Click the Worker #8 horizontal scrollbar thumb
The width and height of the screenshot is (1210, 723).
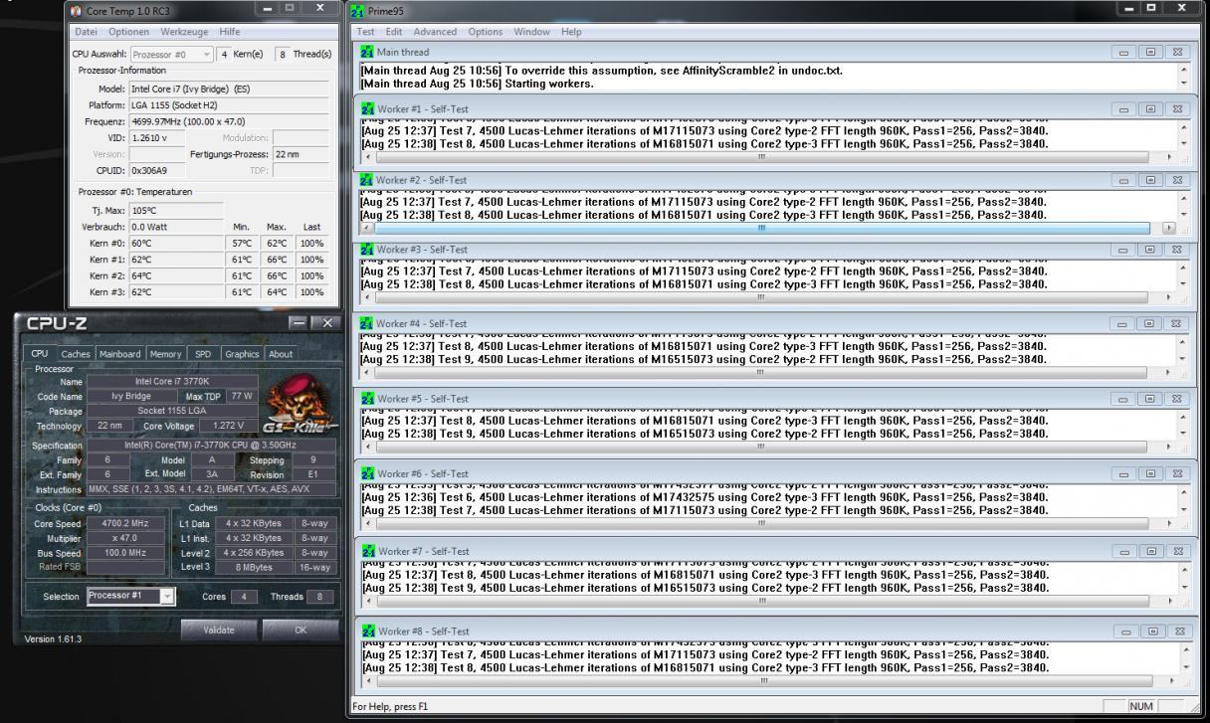click(762, 681)
